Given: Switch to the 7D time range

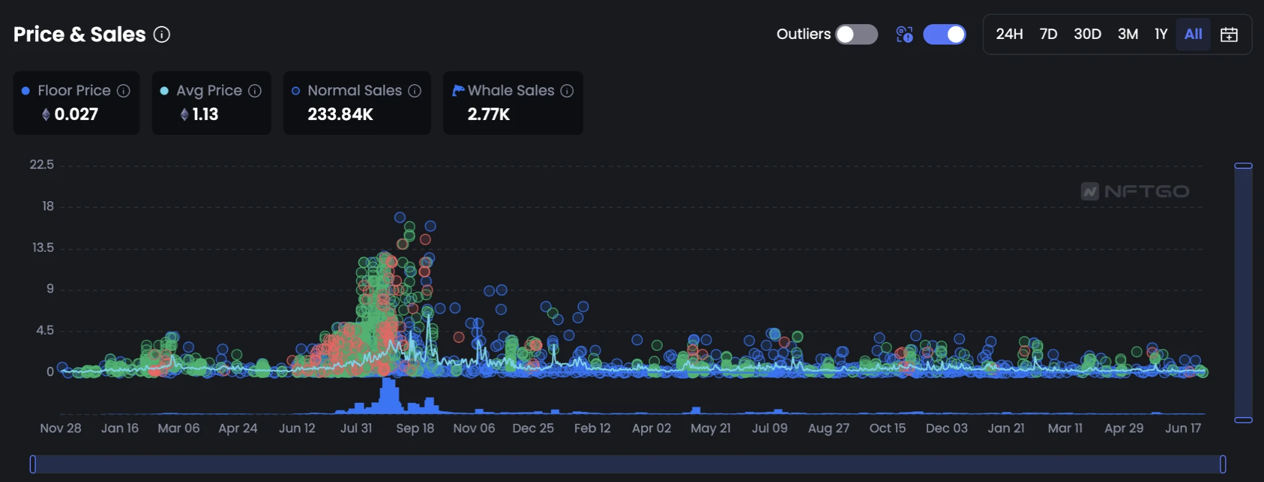Looking at the screenshot, I should [1048, 35].
